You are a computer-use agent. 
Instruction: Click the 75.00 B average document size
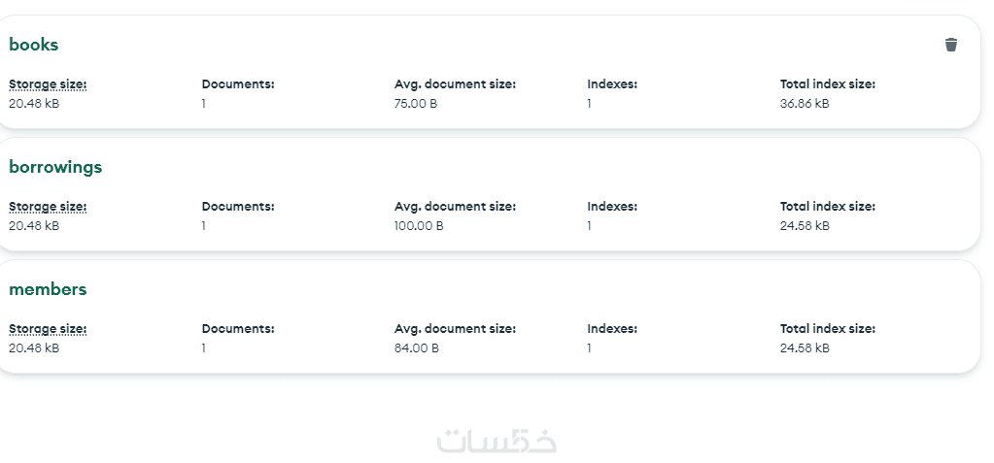tap(416, 104)
